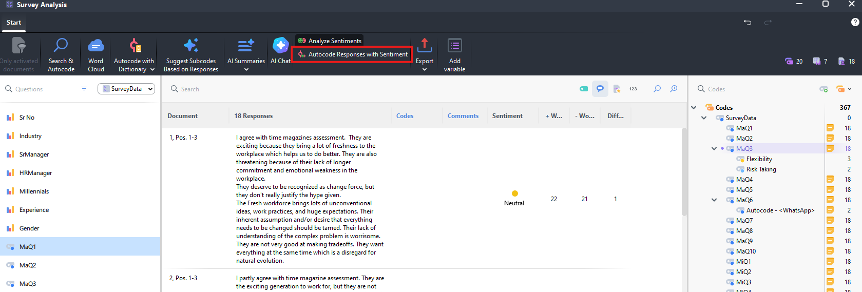Open Search & Autocode tool

[61, 54]
